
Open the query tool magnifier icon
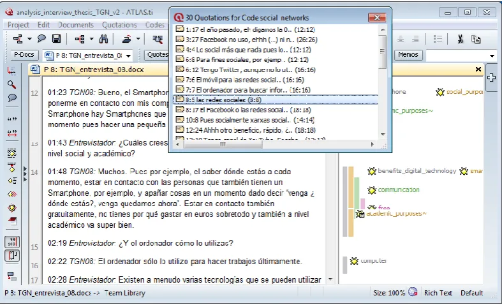[x=158, y=39]
